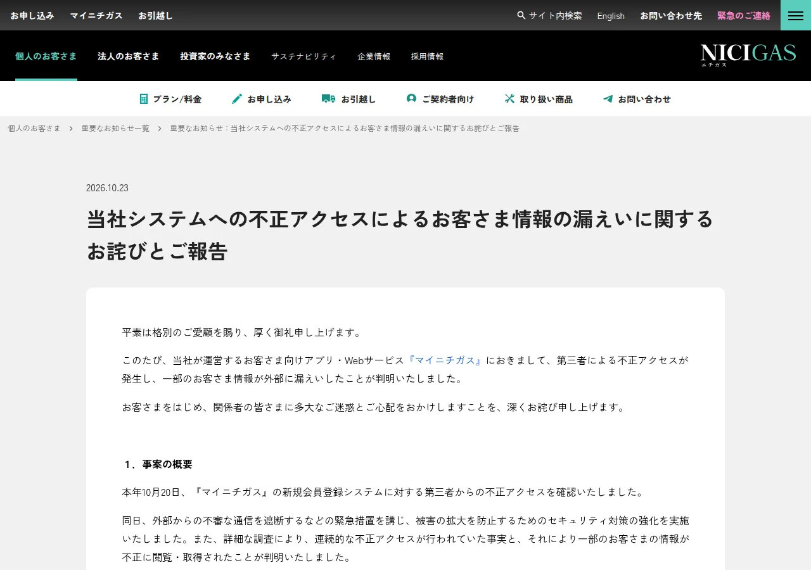Open the お問い合わせ先 link
The image size is (811, 570).
[x=671, y=15]
